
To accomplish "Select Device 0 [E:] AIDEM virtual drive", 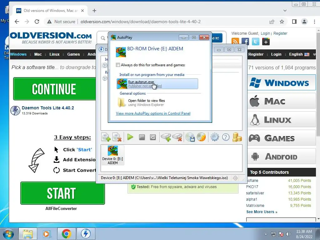I will point(112,155).
